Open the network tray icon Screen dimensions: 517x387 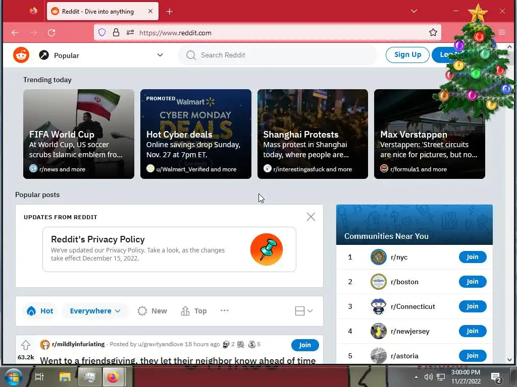(441, 377)
